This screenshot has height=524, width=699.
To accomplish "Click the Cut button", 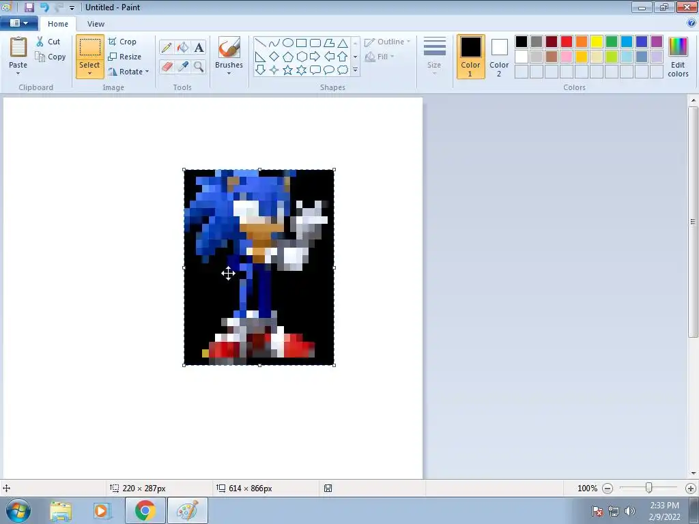I will 48,42.
